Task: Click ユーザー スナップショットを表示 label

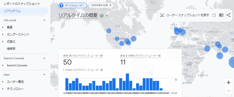Action: 188,15
